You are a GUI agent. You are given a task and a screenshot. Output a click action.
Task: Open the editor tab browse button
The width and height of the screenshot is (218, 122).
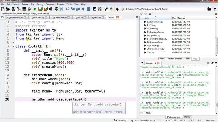2,17
